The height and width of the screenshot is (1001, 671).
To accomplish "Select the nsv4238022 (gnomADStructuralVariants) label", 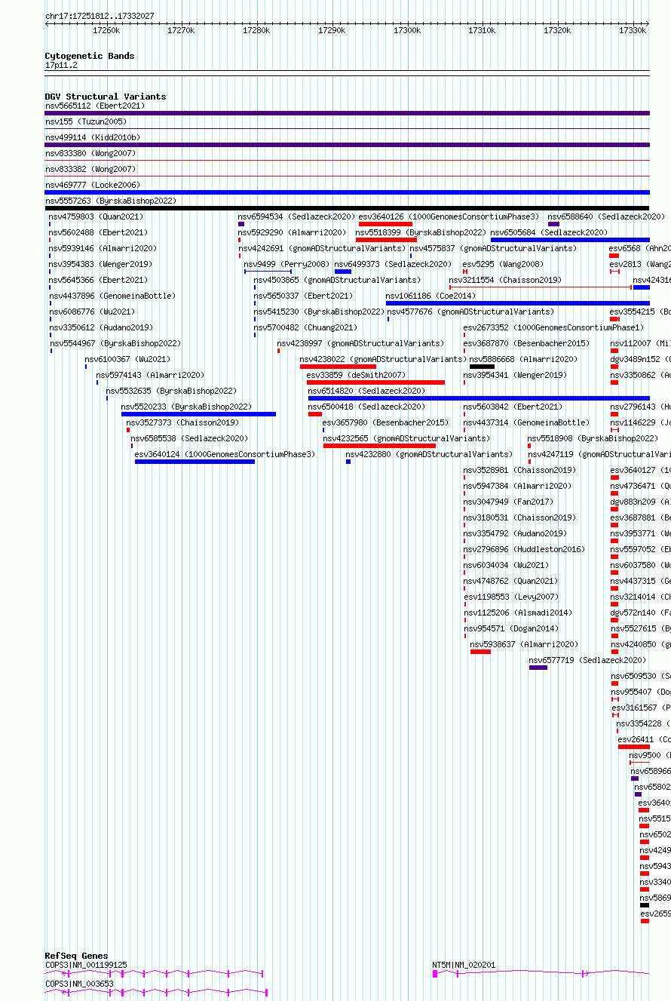I will pyautogui.click(x=384, y=359).
